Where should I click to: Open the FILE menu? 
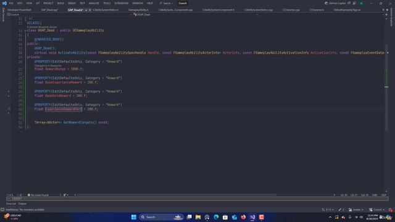(x=11, y=3)
